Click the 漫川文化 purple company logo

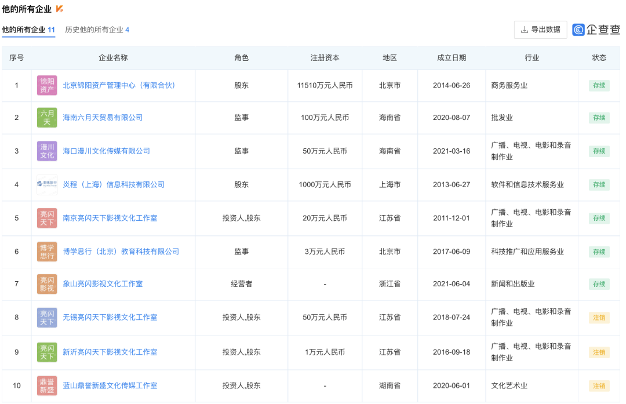(x=47, y=151)
